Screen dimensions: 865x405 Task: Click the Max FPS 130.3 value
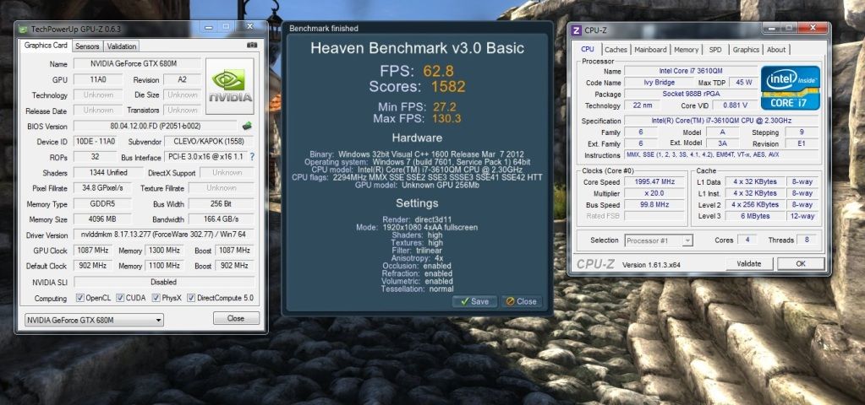pos(445,118)
